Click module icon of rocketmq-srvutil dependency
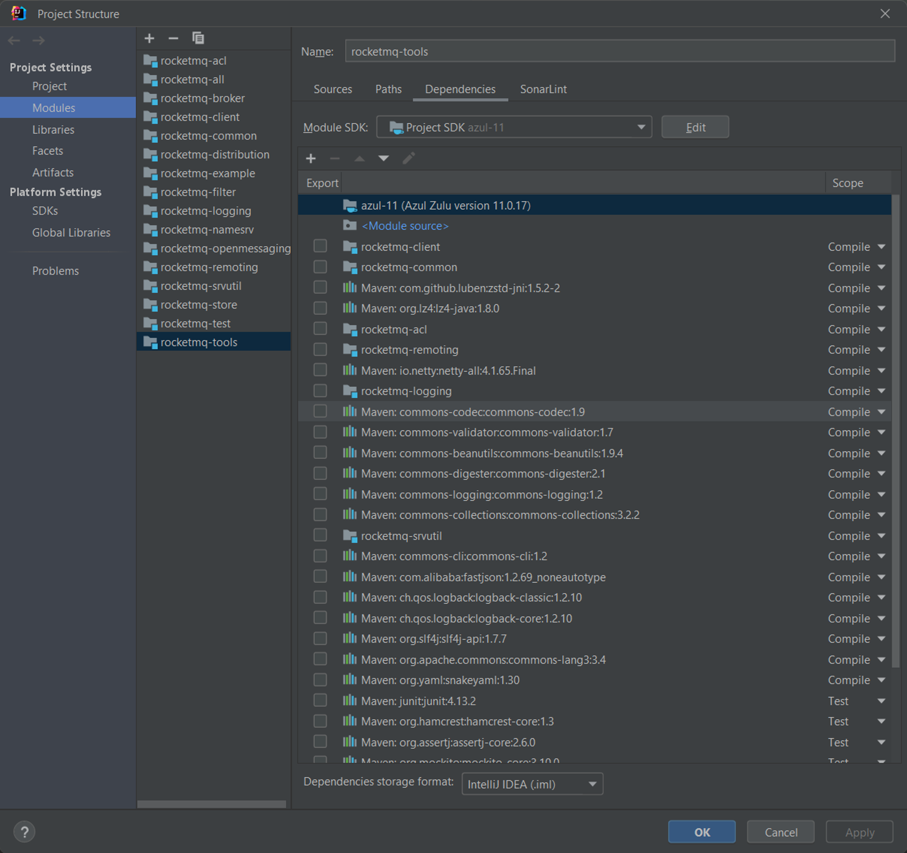The image size is (907, 853). click(350, 536)
